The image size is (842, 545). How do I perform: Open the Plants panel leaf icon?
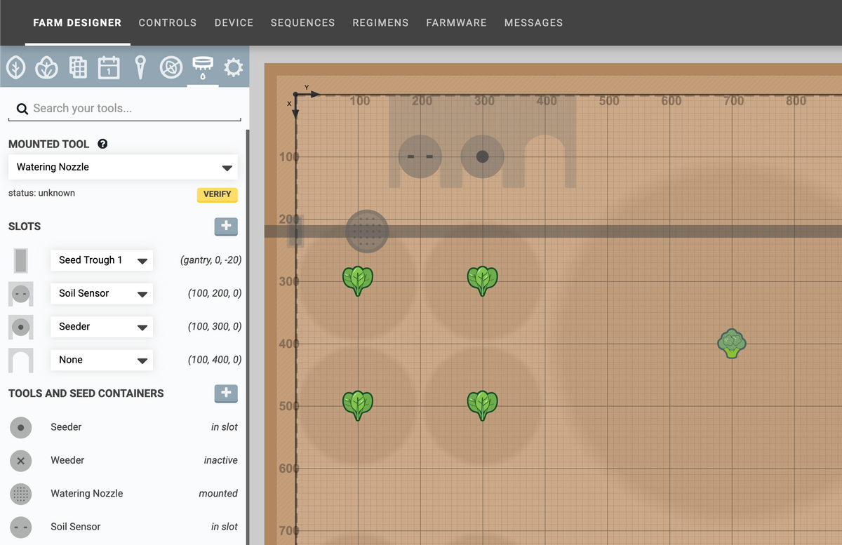point(16,67)
